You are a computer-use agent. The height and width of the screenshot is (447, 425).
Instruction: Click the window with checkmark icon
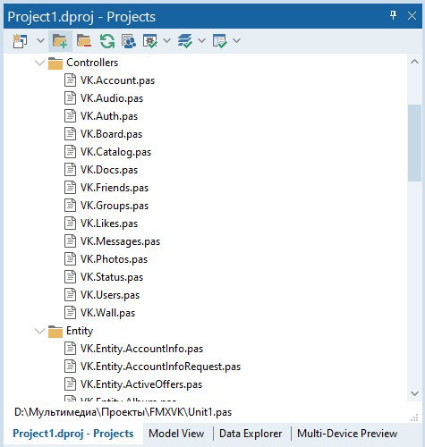click(220, 41)
